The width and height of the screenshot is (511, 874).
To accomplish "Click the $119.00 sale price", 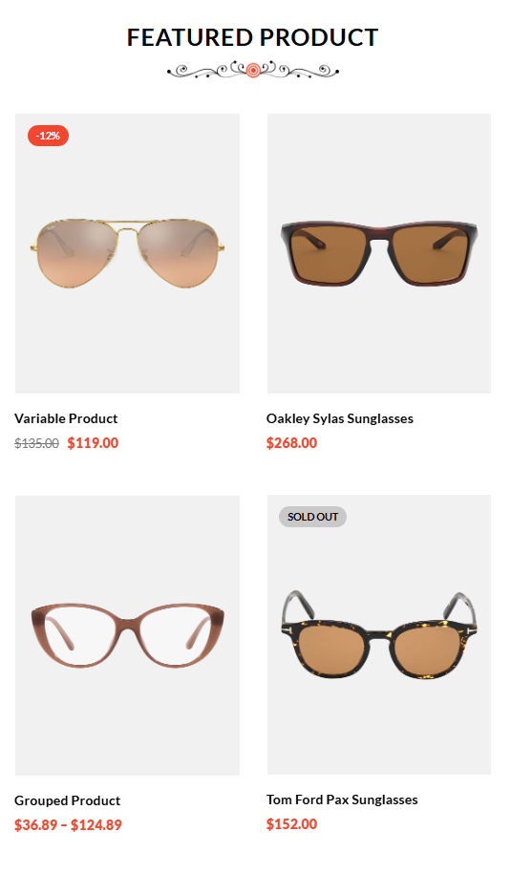I will pyautogui.click(x=93, y=443).
